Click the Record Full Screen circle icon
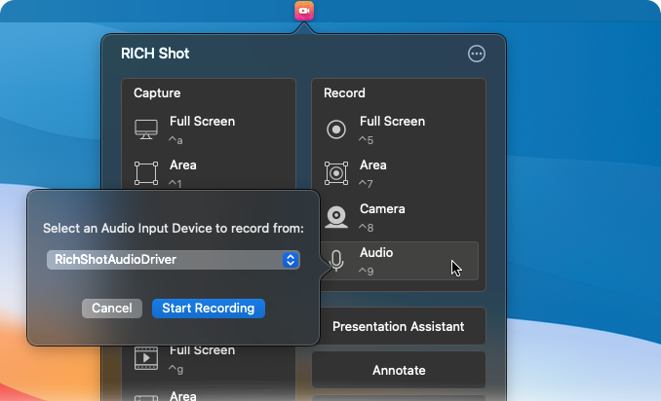Image resolution: width=661 pixels, height=401 pixels. pos(336,129)
